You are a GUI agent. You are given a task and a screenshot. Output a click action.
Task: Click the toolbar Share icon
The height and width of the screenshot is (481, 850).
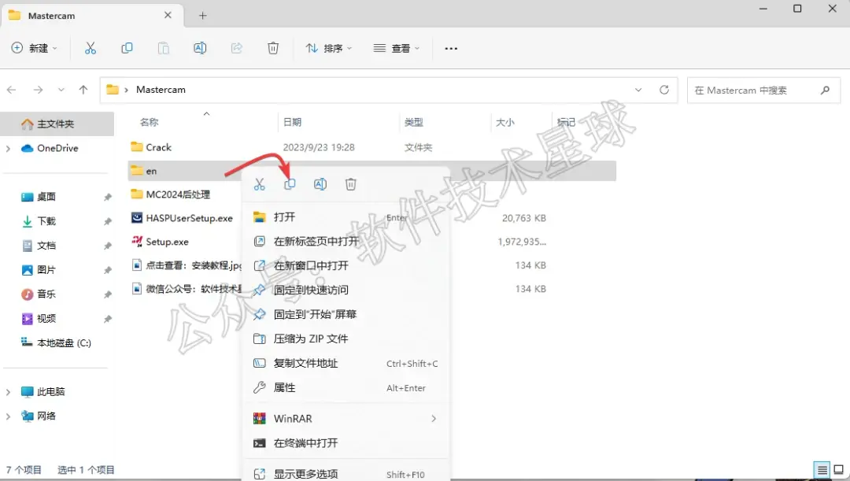236,48
